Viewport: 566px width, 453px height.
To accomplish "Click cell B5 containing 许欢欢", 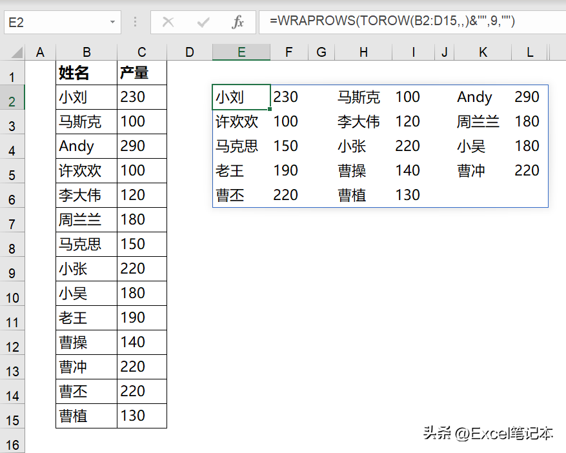I will pos(86,171).
